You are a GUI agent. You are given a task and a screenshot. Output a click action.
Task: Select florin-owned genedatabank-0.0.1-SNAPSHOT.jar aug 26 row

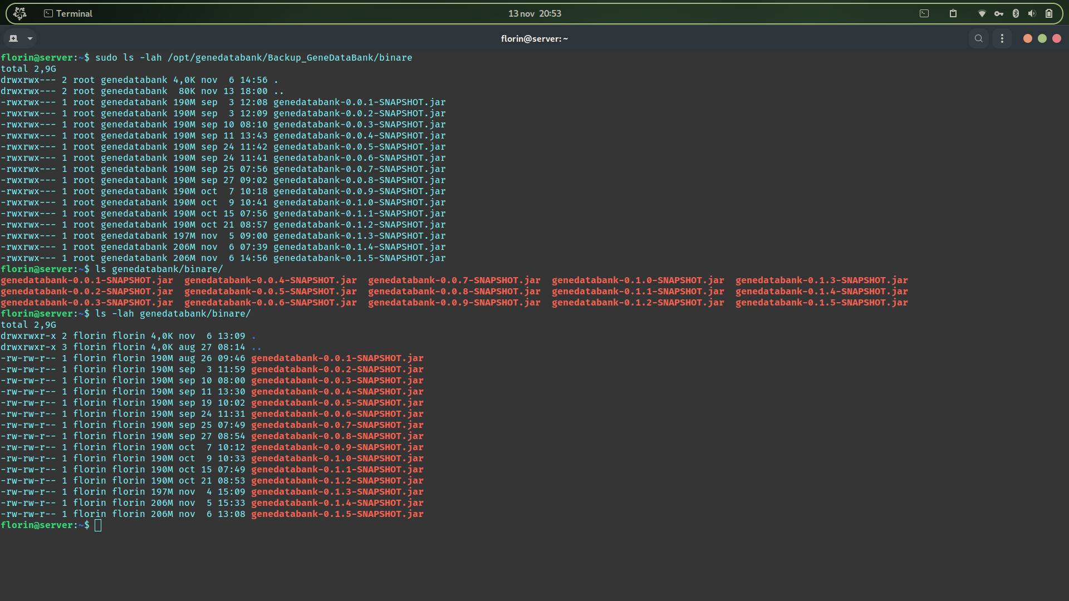[x=212, y=358]
